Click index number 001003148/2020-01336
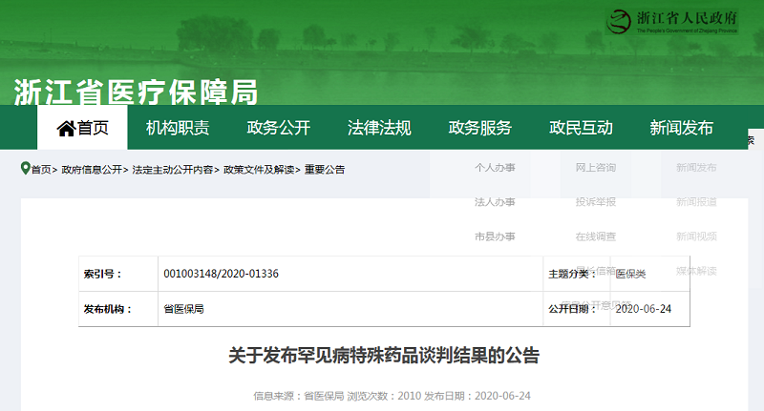This screenshot has width=764, height=411. (x=222, y=274)
